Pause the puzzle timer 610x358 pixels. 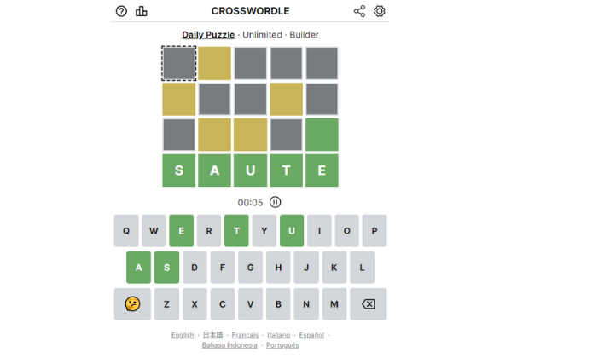click(275, 202)
